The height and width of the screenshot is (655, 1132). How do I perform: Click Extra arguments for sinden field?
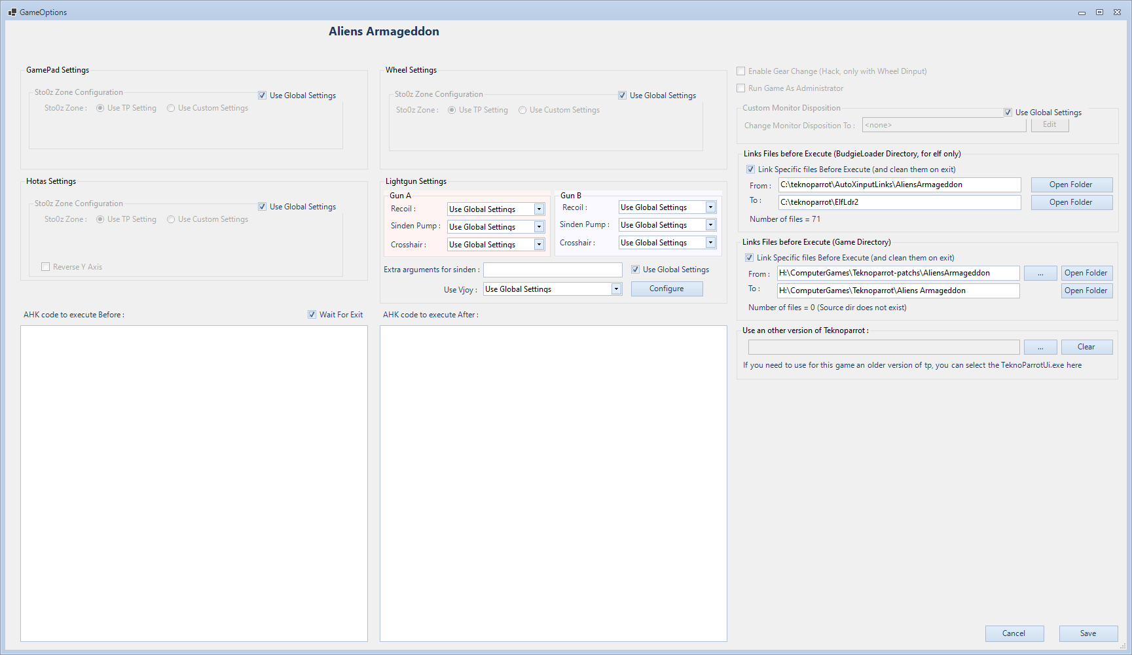click(553, 270)
